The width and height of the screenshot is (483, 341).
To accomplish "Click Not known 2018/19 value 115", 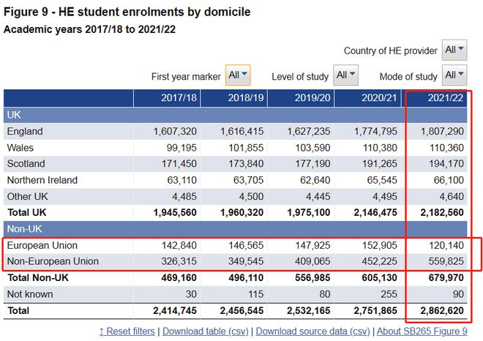I will (x=255, y=294).
